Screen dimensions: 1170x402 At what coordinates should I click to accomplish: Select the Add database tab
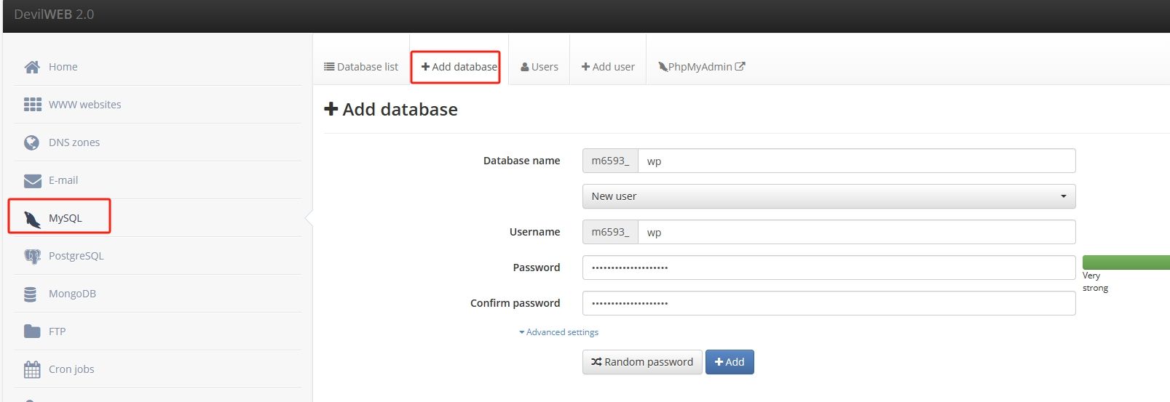point(459,67)
